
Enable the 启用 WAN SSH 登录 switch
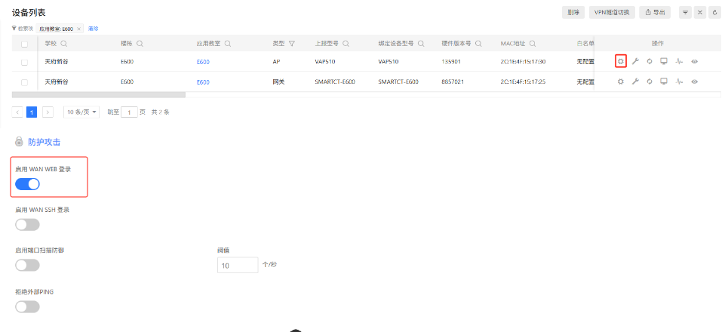[x=27, y=224]
